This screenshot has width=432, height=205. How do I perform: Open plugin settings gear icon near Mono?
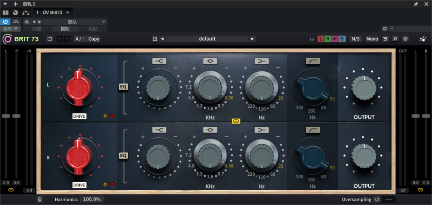coord(405,39)
